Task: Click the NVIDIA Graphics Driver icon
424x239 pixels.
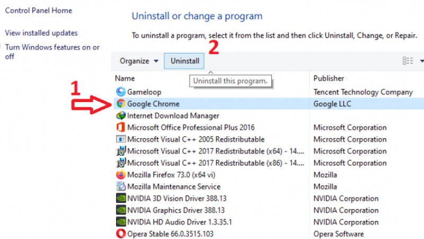Action: pyautogui.click(x=121, y=210)
